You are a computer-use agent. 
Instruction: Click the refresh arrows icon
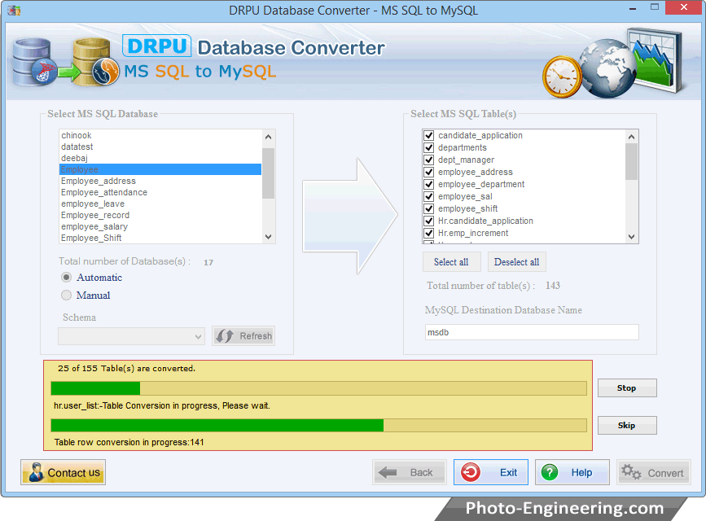click(224, 336)
